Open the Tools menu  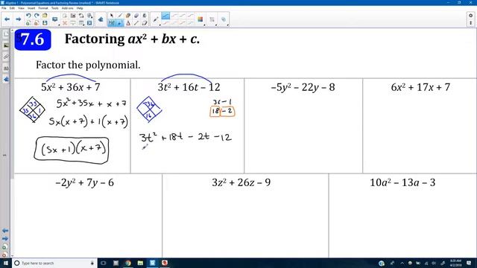[54, 8]
